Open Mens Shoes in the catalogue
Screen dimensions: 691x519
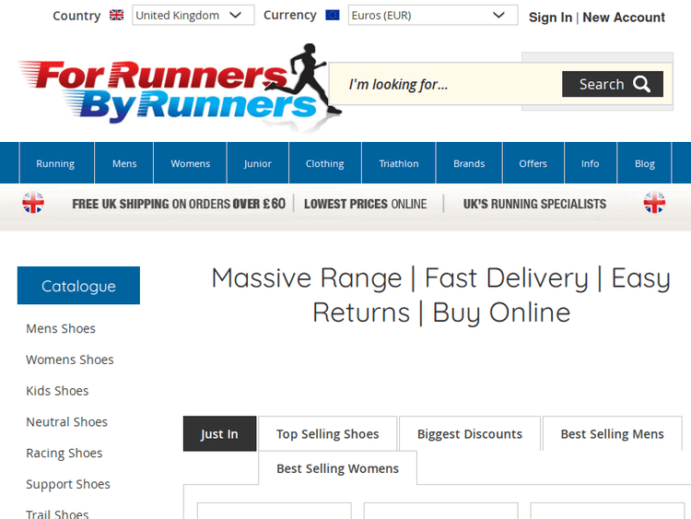click(x=61, y=328)
